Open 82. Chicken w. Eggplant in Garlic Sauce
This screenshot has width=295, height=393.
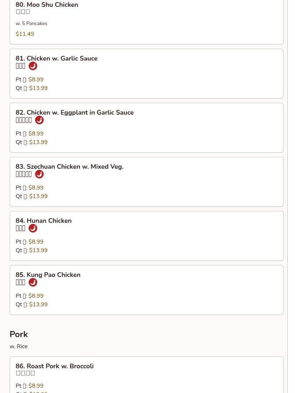click(74, 112)
